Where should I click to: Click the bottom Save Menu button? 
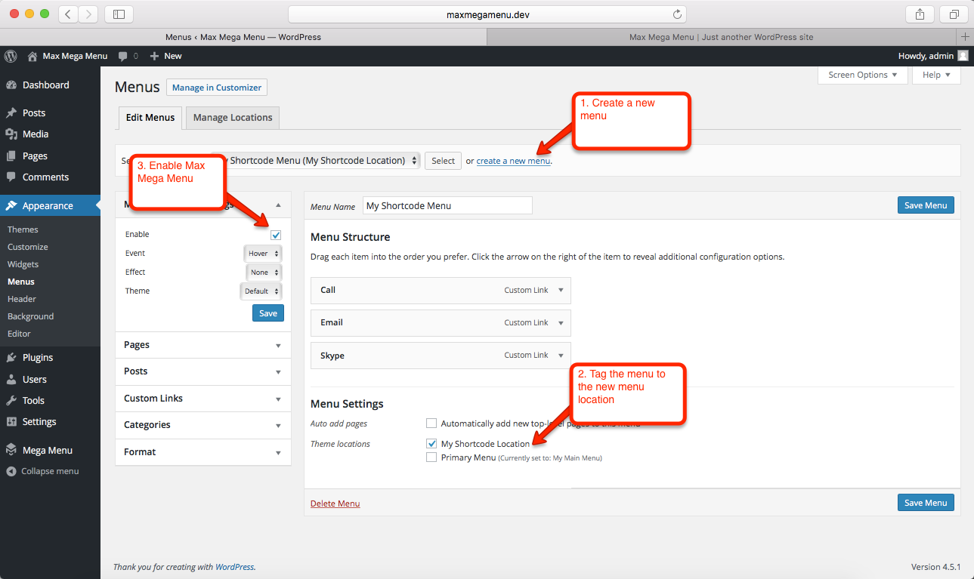(x=926, y=503)
